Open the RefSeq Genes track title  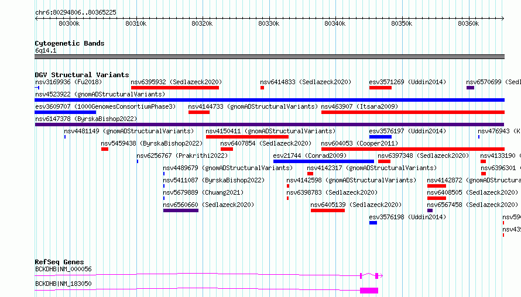click(59, 262)
